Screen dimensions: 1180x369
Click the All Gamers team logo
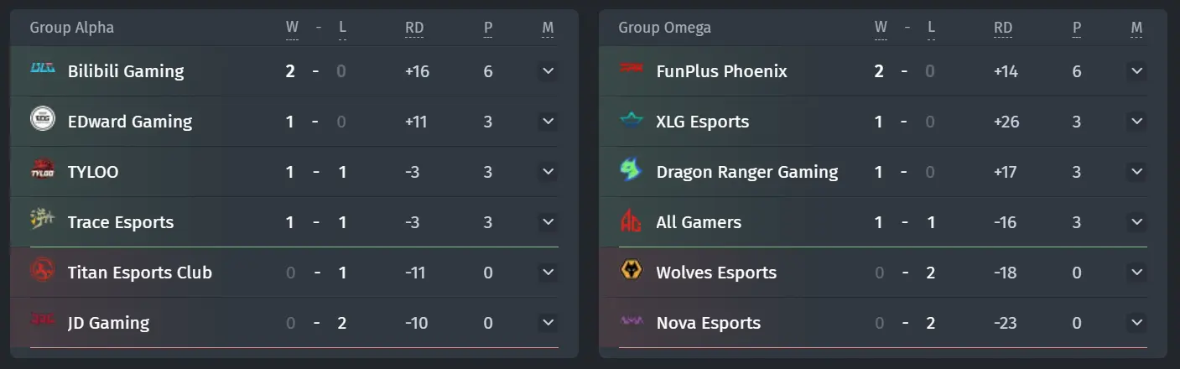point(632,221)
